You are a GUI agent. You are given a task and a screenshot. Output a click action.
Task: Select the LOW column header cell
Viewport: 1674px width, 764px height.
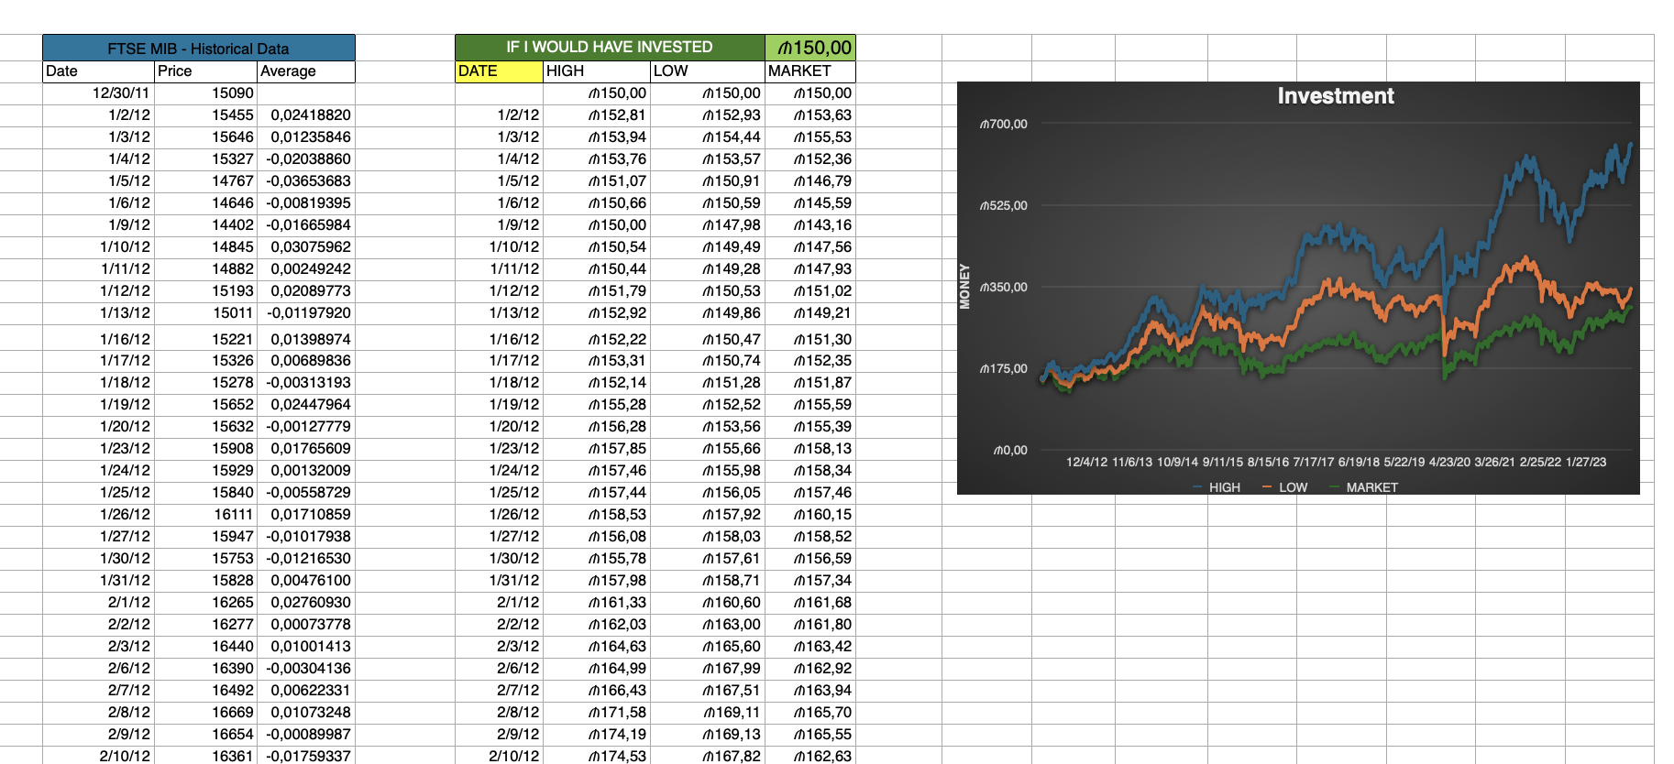[x=706, y=71]
